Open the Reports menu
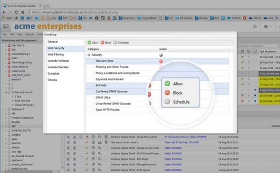The image size is (280, 173). [30, 34]
